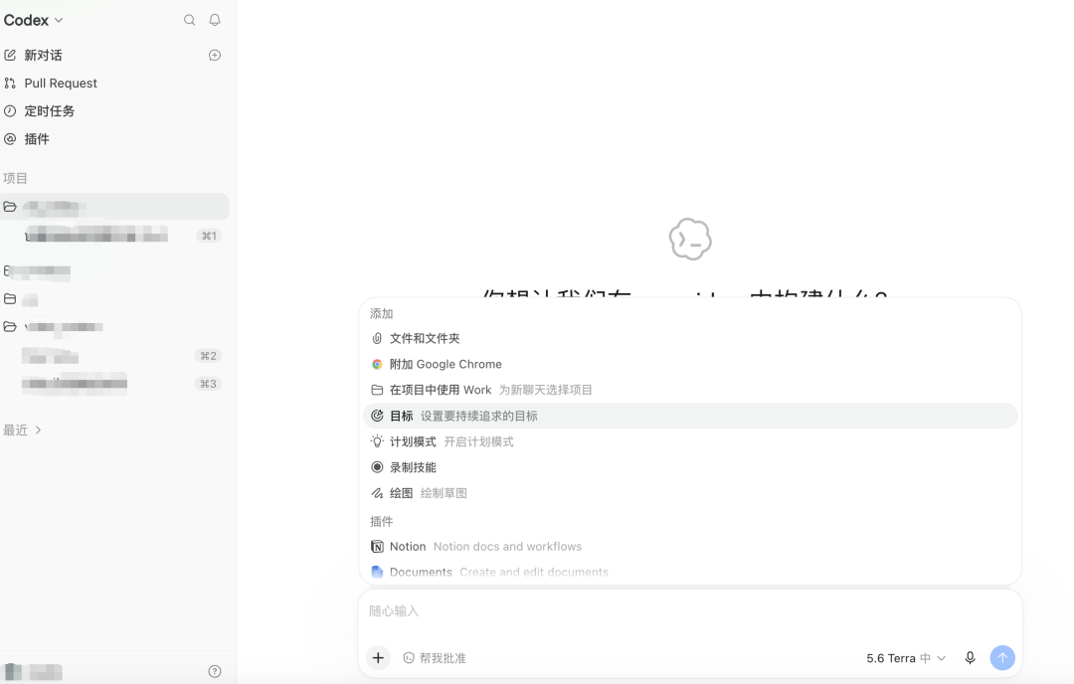Image resolution: width=1074 pixels, height=684 pixels.
Task: Choose 文件和文件夹 from add menu
Action: 690,338
